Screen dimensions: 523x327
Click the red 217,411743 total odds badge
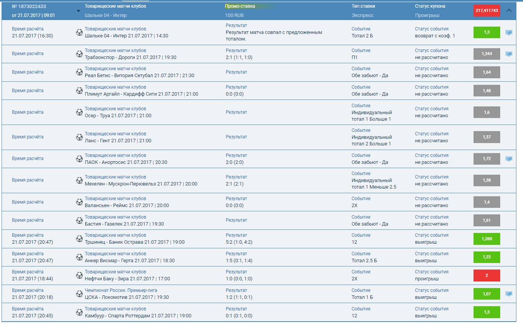pos(487,10)
